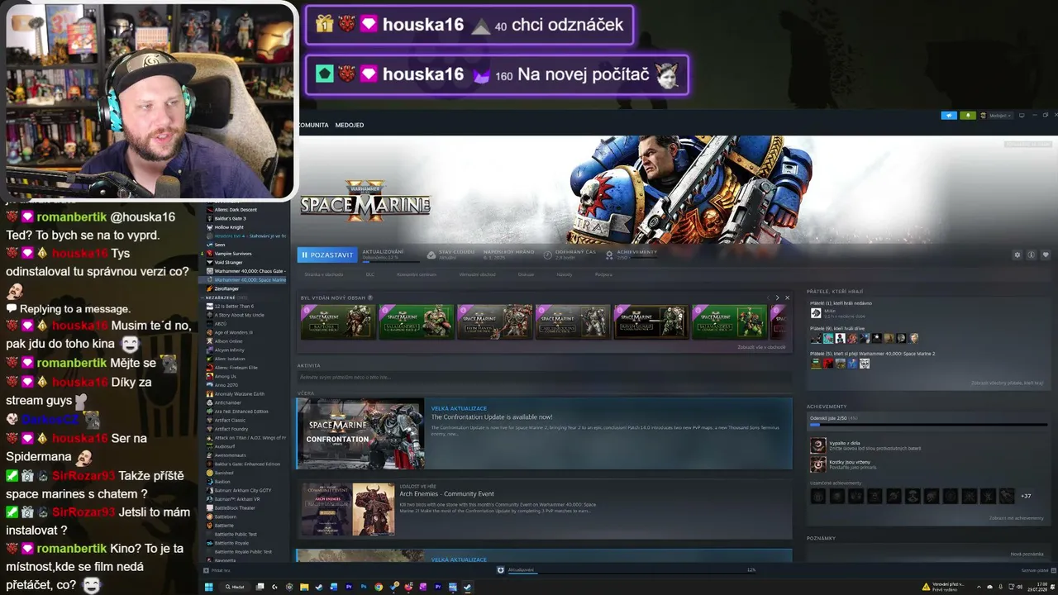Select Batman: Arkham City GOTY in the library
This screenshot has width=1058, height=595.
pos(243,490)
